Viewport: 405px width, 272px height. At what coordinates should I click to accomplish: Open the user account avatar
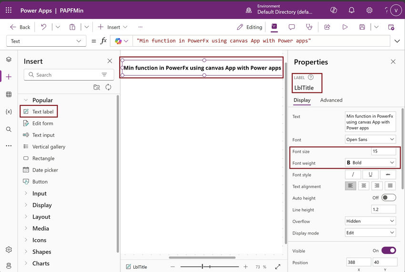click(395, 10)
